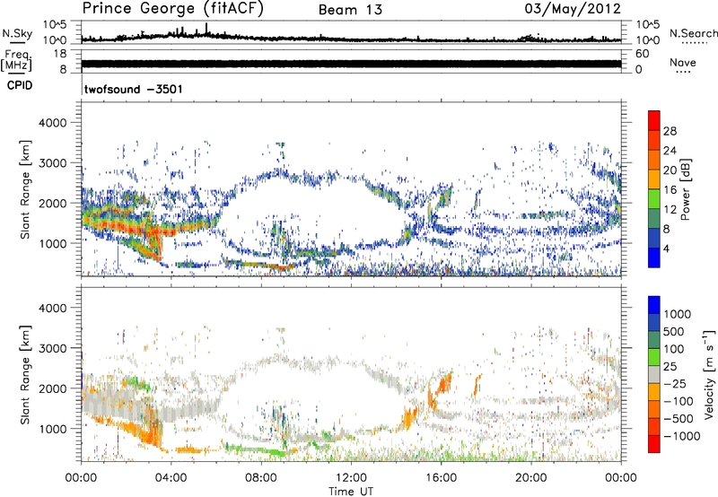The image size is (718, 497).
Task: Click the 60 Nave tick label
Action: (642, 54)
